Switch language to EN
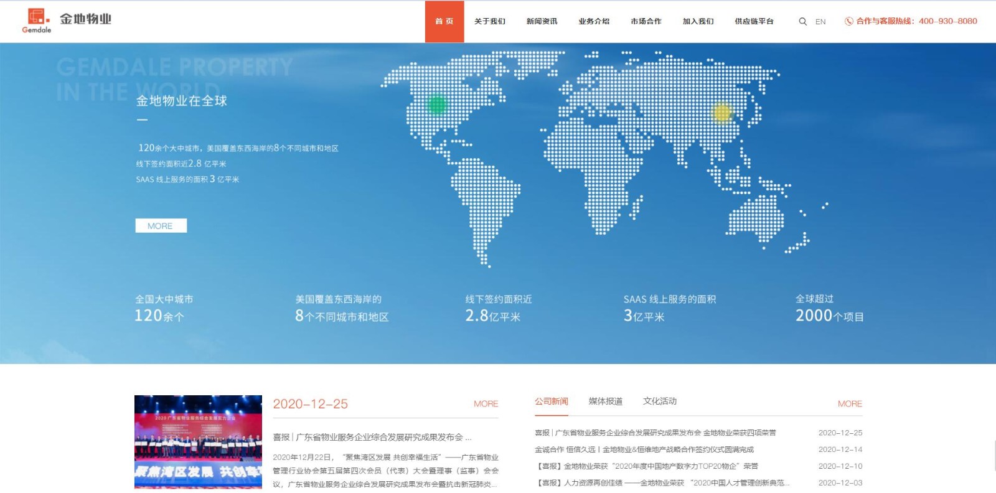 click(x=820, y=21)
